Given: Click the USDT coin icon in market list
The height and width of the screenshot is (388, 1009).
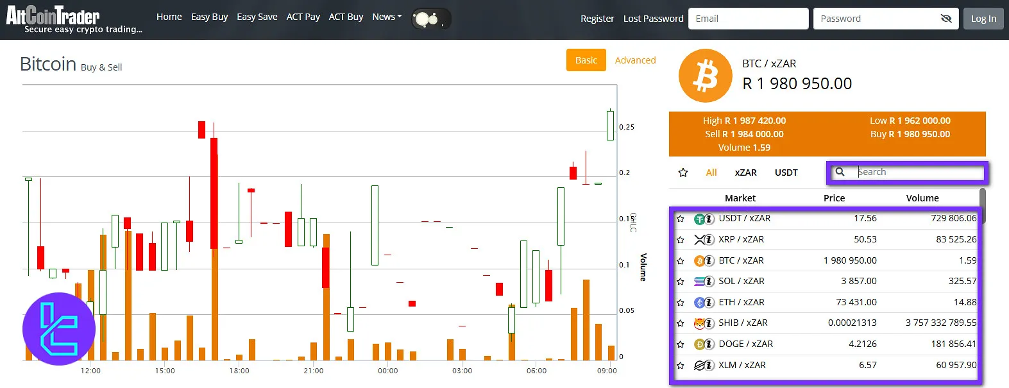Looking at the screenshot, I should pos(700,219).
